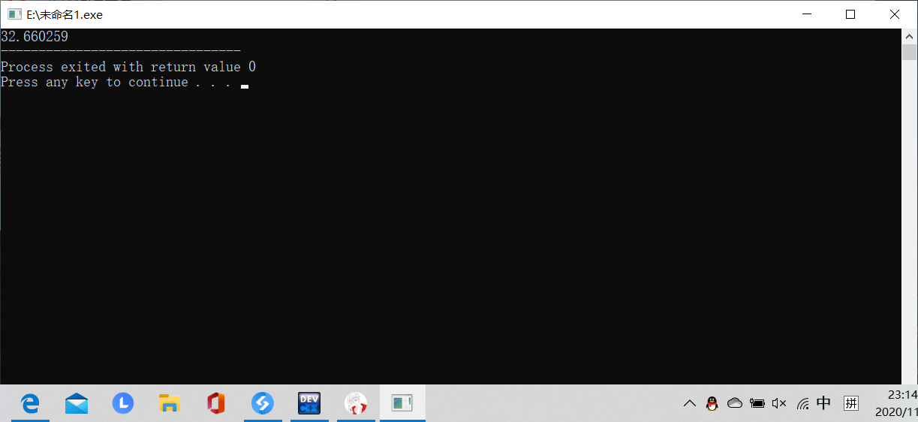Viewport: 918px width, 422px height.
Task: Close the console window
Action: [x=895, y=14]
